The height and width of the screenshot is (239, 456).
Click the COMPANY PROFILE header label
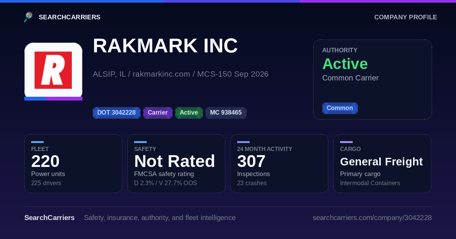pos(405,17)
